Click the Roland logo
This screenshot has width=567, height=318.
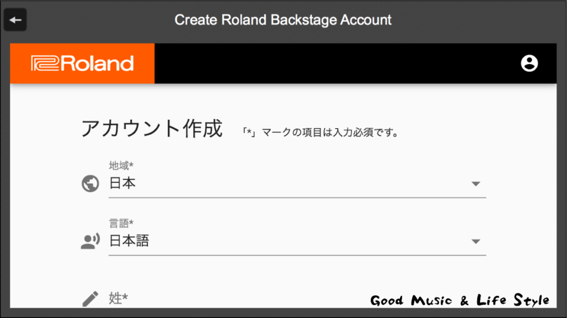pos(83,63)
